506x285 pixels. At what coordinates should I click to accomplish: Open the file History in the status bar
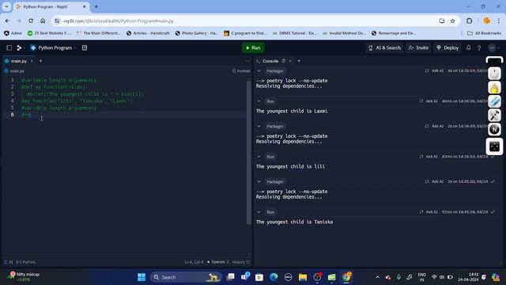[x=241, y=262]
